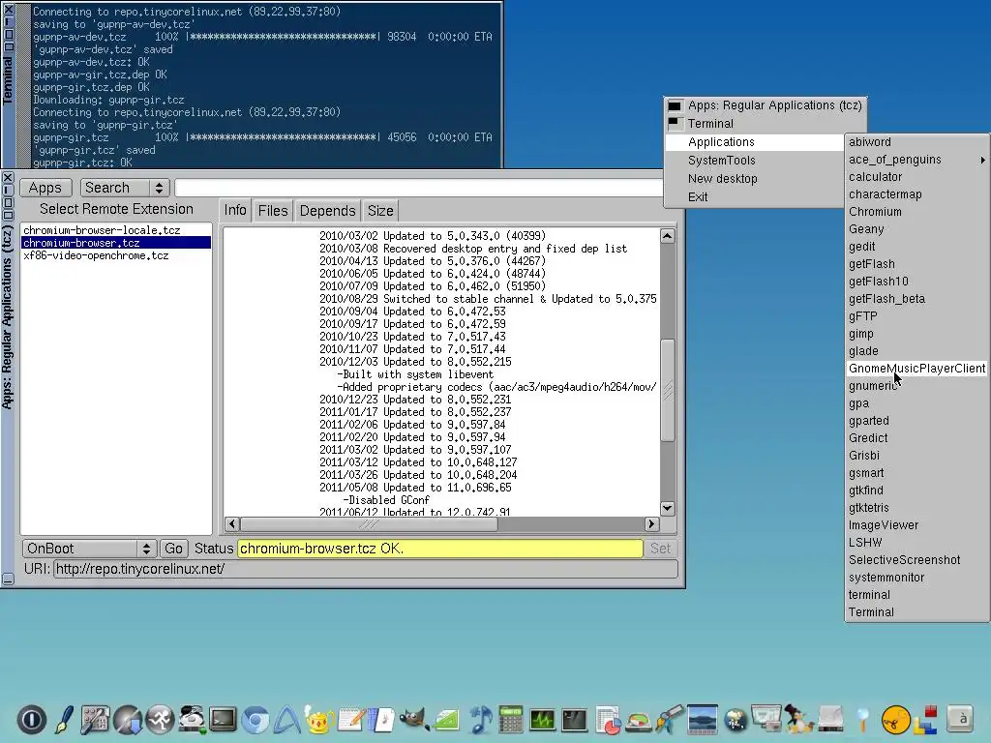Launch gtktetris from the colored blocks dock icon
The width and height of the screenshot is (991, 743).
pyautogui.click(x=926, y=719)
